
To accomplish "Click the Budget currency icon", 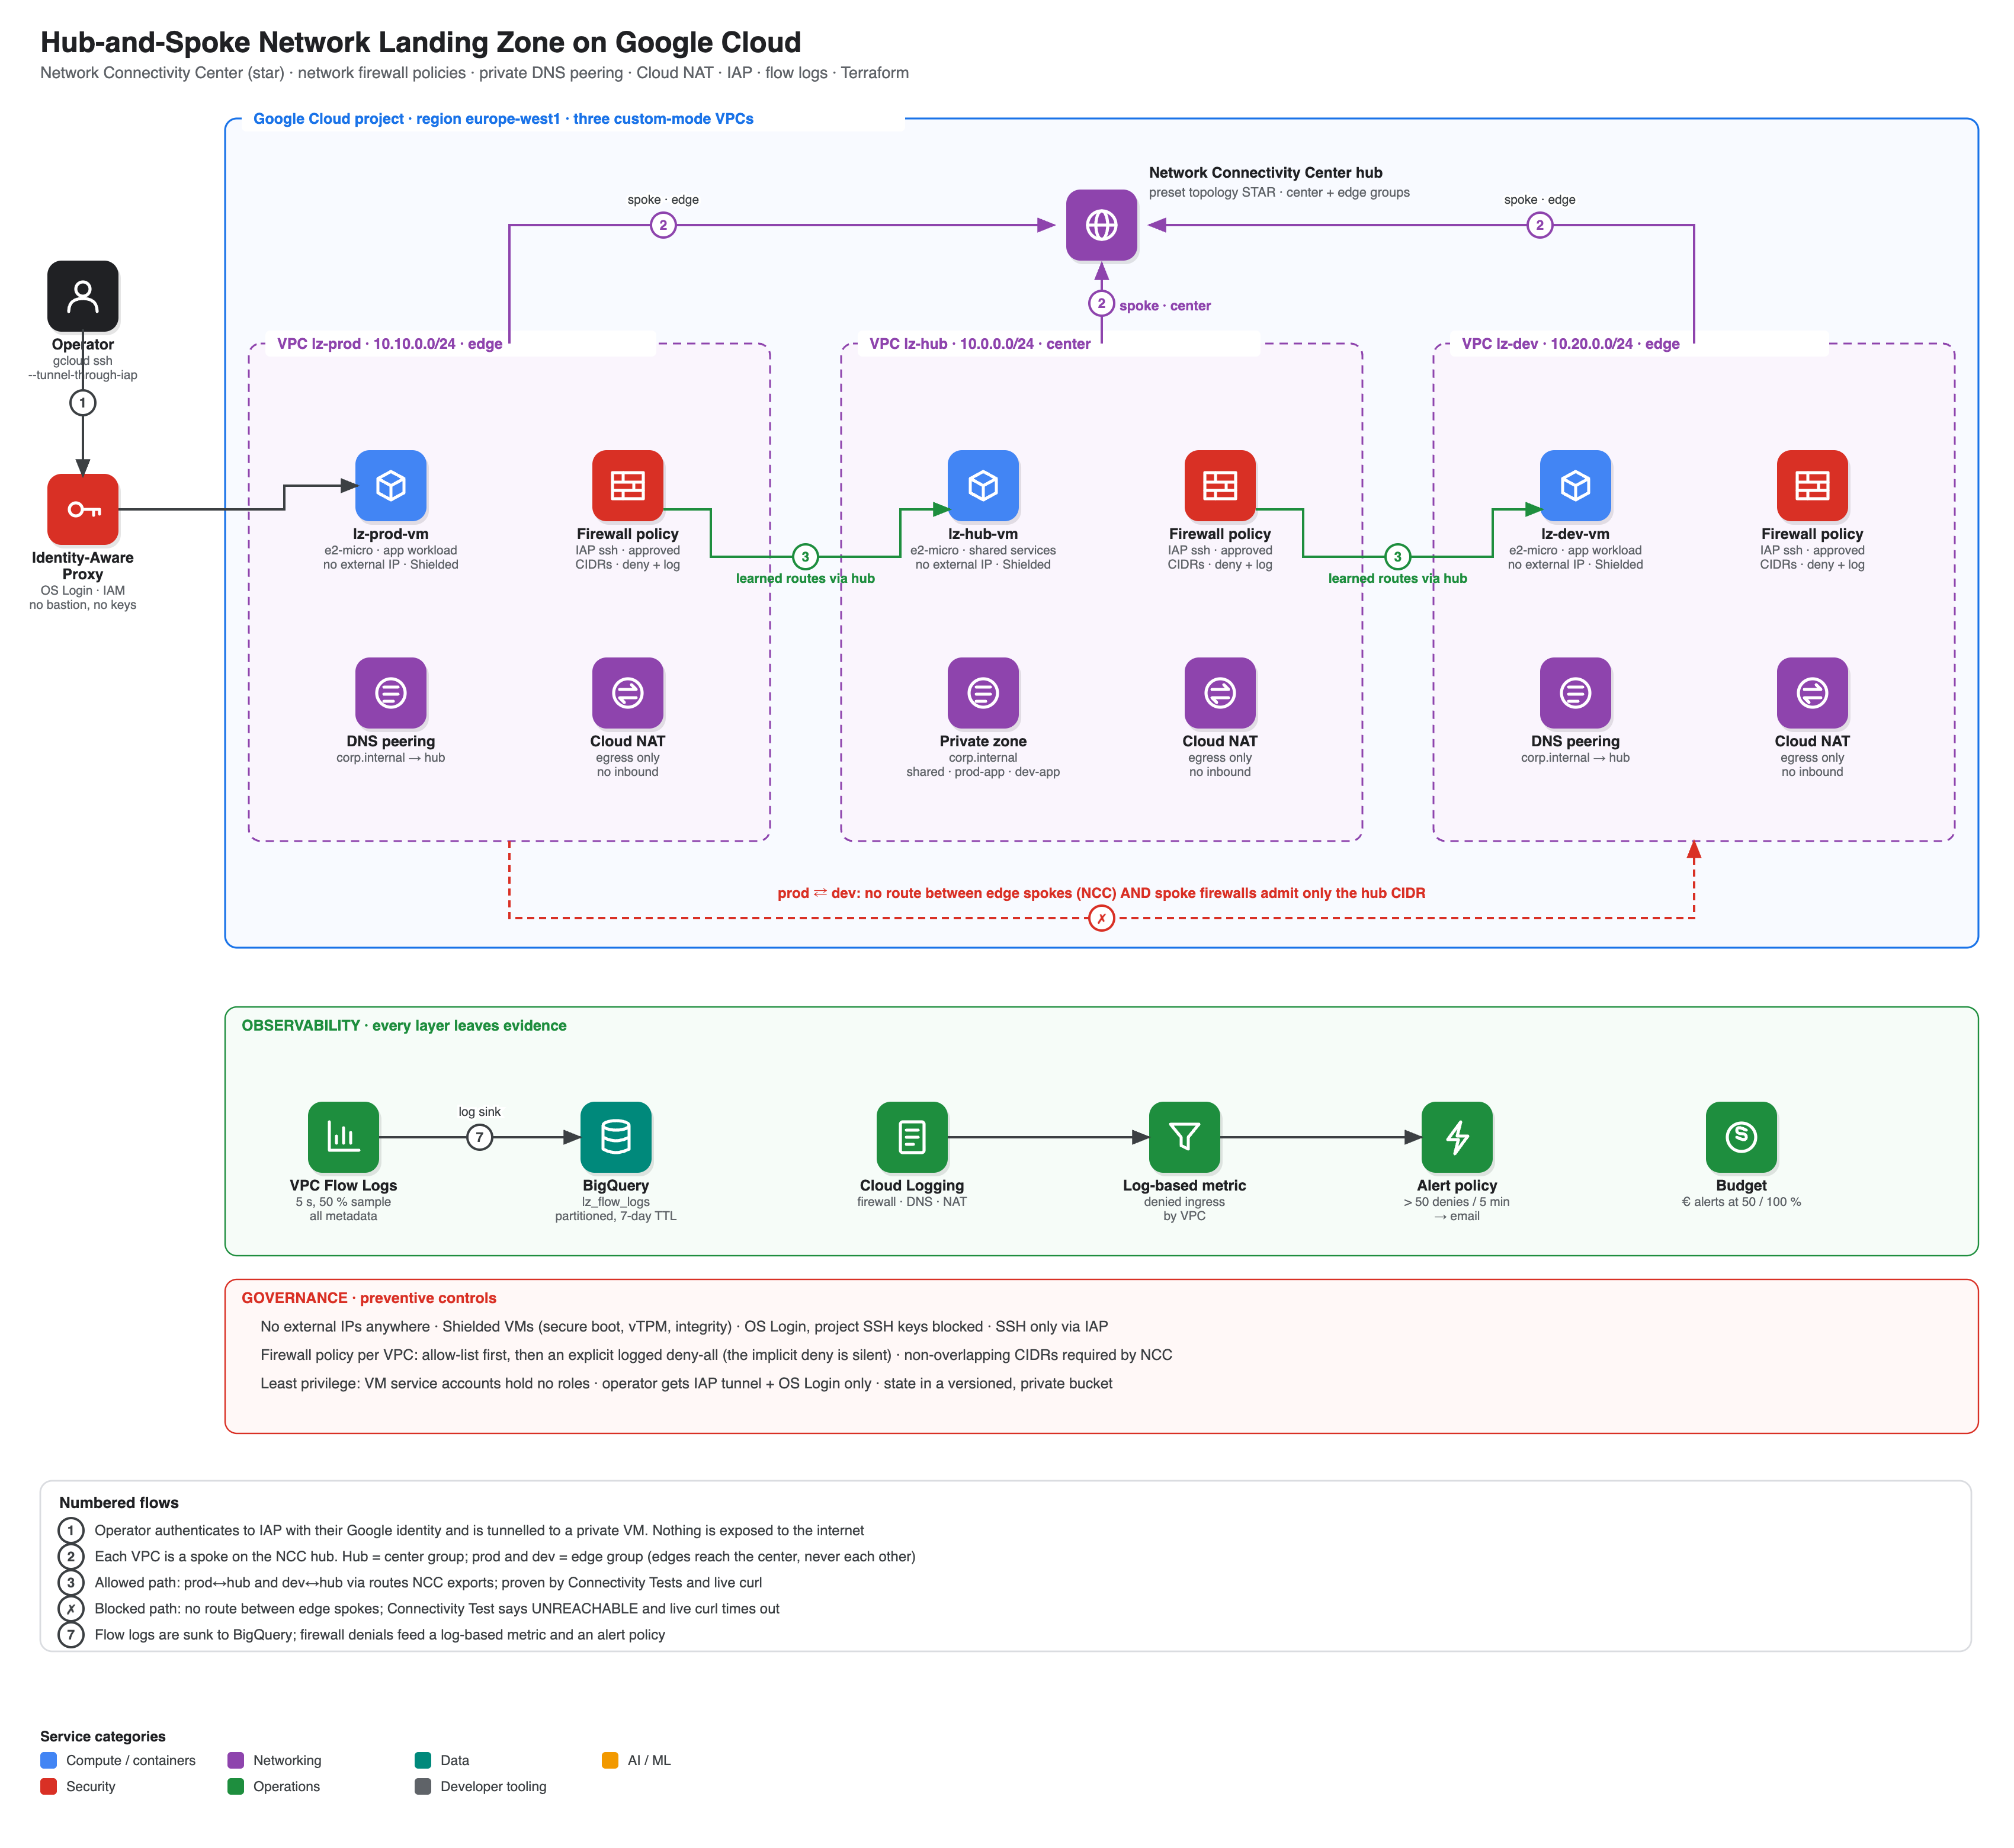I will click(1741, 1137).
